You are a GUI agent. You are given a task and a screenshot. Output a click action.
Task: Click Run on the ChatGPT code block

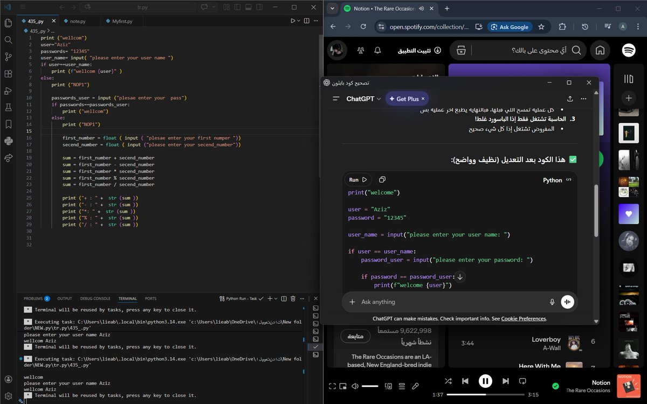[358, 180]
